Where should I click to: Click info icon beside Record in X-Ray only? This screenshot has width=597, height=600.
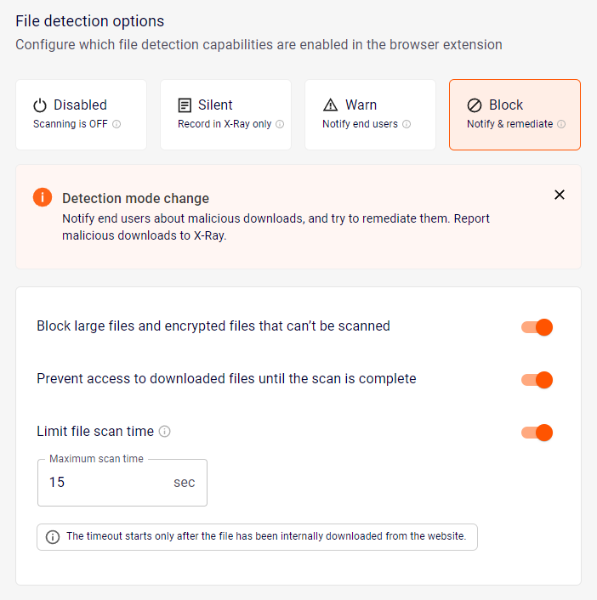click(x=280, y=124)
